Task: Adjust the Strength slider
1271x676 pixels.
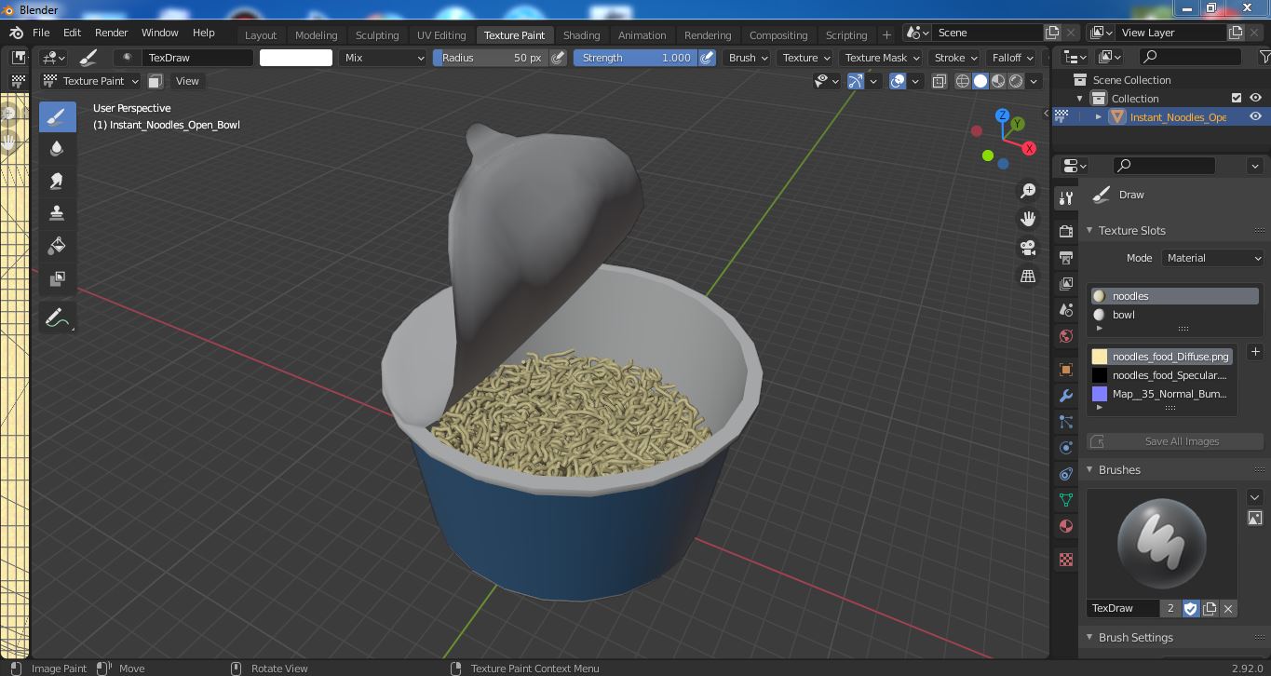Action: click(635, 58)
